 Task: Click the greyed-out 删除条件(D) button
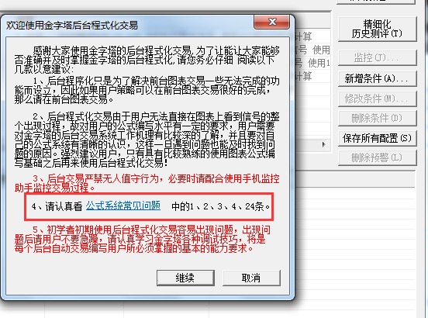pos(378,118)
